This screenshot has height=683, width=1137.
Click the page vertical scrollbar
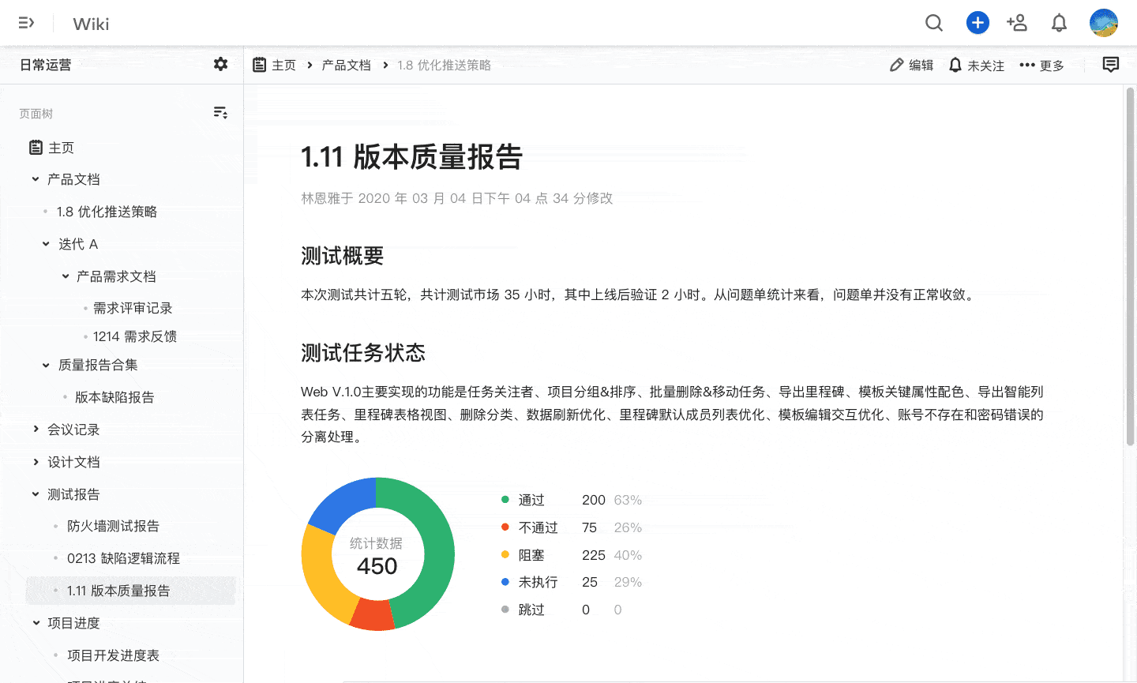[x=1129, y=268]
